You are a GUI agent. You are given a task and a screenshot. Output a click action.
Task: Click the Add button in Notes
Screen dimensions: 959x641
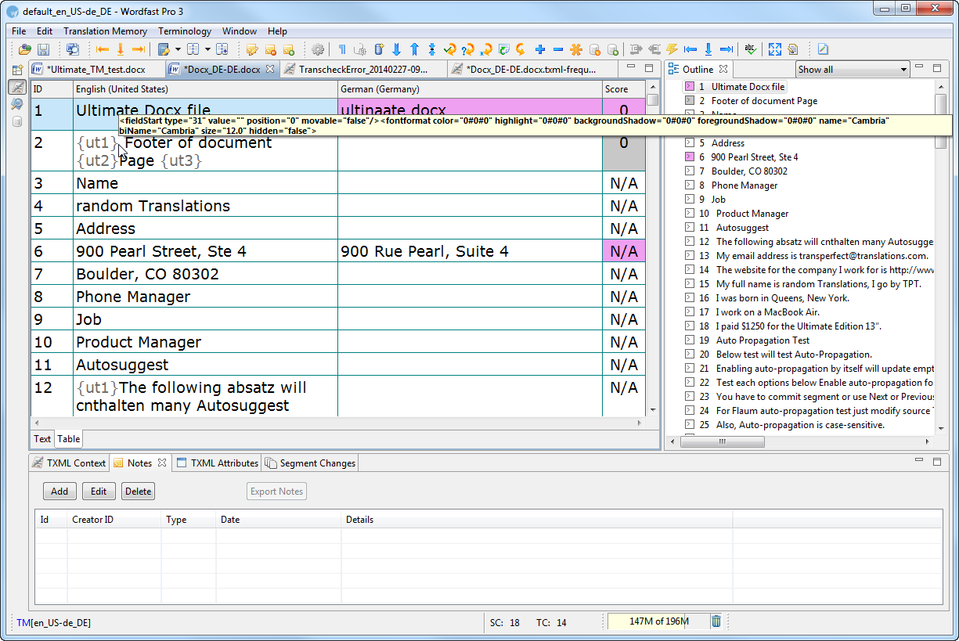point(59,492)
